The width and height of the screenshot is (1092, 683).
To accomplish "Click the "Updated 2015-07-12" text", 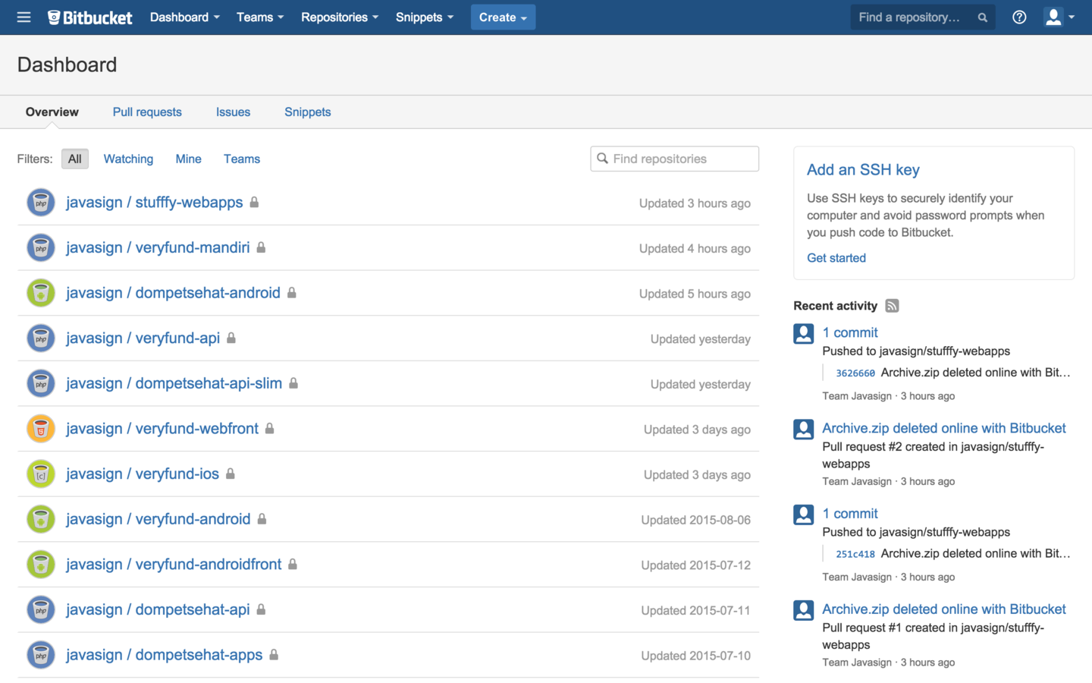I will 696,565.
